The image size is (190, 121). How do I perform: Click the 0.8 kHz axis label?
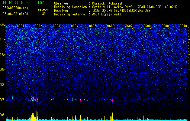2,85
